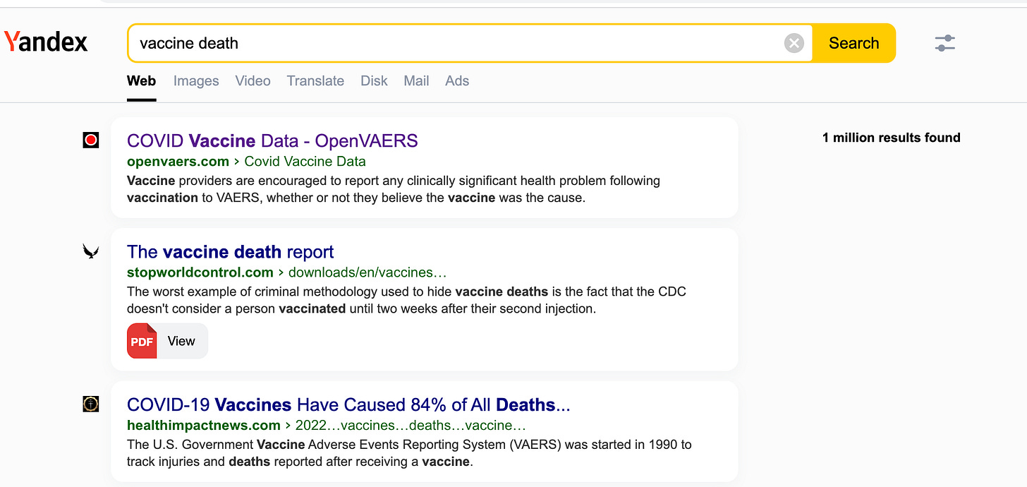Open 'The vaccine death report' result

click(230, 252)
